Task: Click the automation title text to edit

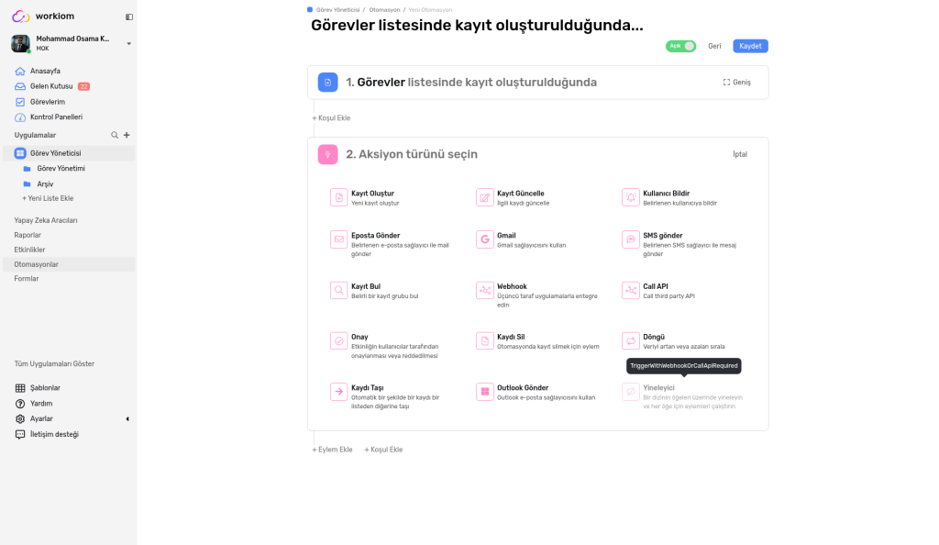Action: (x=477, y=25)
